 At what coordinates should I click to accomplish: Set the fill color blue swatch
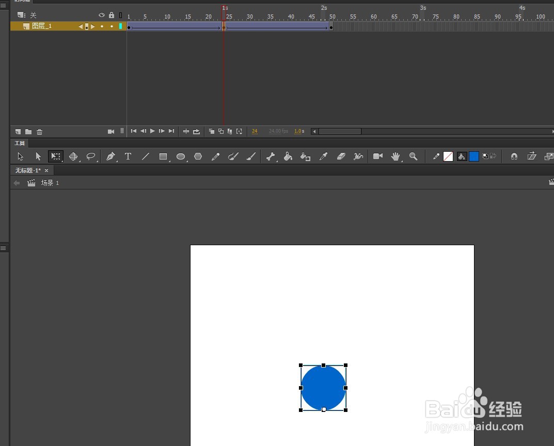pyautogui.click(x=474, y=156)
